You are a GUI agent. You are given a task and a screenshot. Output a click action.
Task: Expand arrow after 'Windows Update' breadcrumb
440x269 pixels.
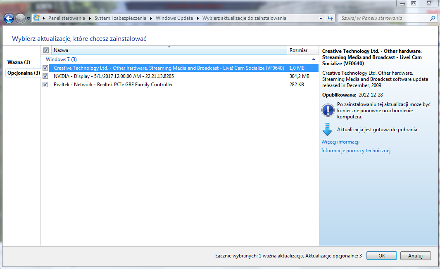pos(198,19)
